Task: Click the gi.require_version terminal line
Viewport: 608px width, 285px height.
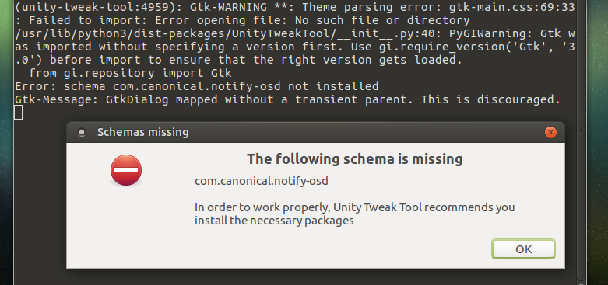Action: [x=295, y=47]
